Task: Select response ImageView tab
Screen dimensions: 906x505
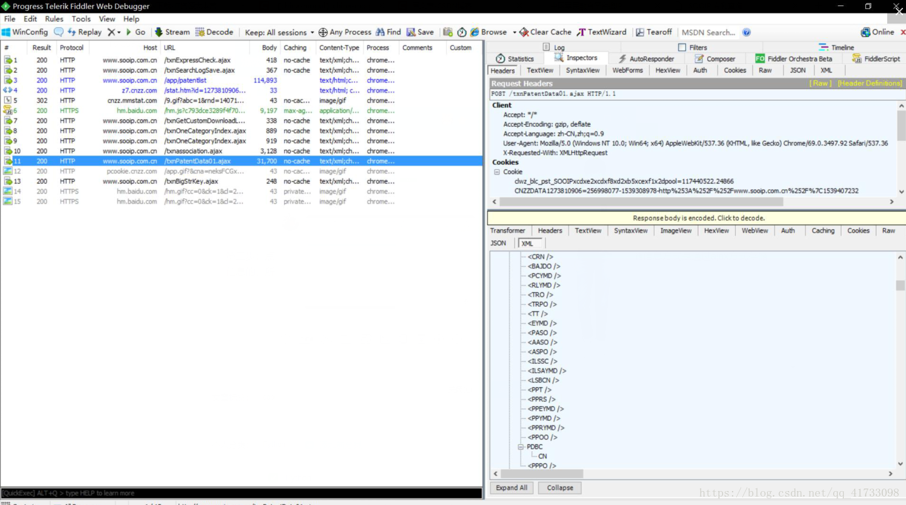Action: tap(676, 231)
